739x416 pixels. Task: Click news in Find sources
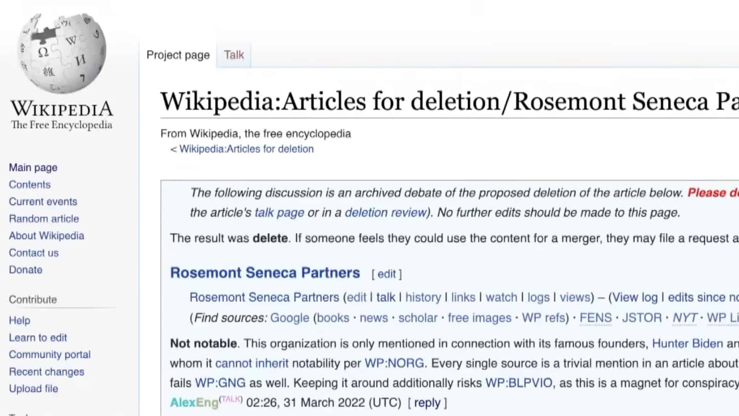tap(374, 318)
